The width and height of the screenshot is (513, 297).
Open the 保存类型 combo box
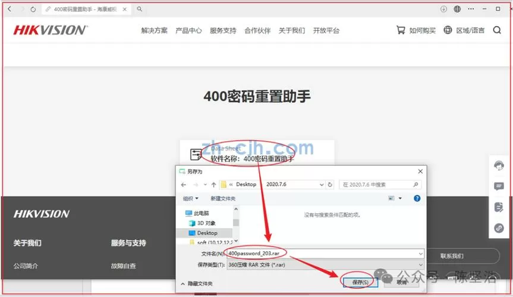click(325, 264)
